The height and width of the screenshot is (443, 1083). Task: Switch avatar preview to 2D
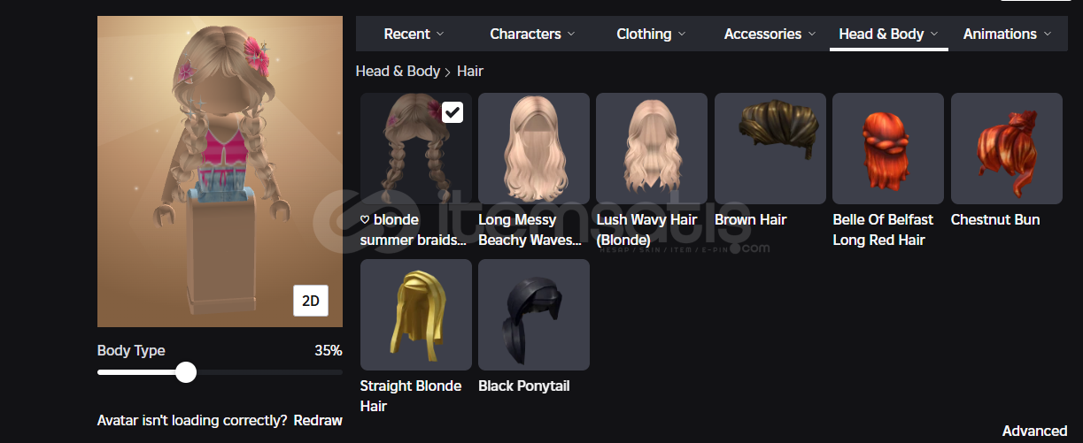(x=311, y=301)
